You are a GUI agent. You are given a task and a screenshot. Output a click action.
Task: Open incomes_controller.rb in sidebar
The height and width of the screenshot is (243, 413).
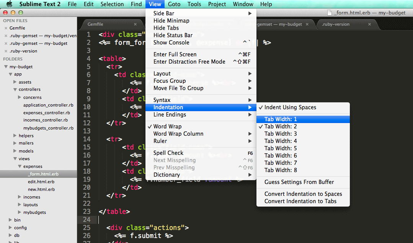pyautogui.click(x=46, y=120)
